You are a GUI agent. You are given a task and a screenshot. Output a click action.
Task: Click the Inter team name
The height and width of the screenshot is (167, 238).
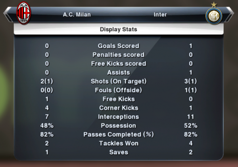(x=160, y=15)
